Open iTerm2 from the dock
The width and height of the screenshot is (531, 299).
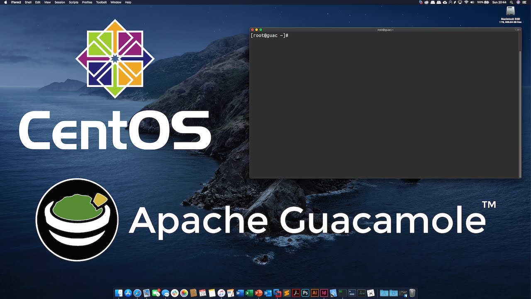(342, 293)
